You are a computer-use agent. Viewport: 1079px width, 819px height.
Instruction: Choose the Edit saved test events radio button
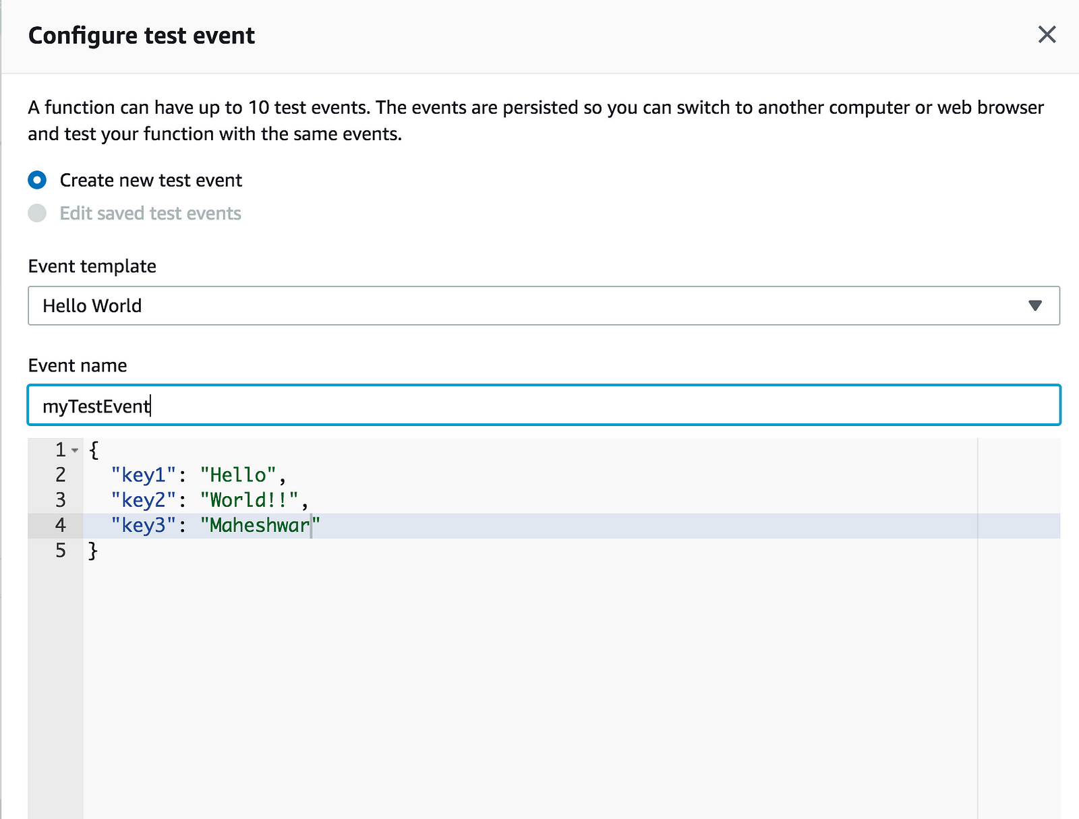pos(37,213)
